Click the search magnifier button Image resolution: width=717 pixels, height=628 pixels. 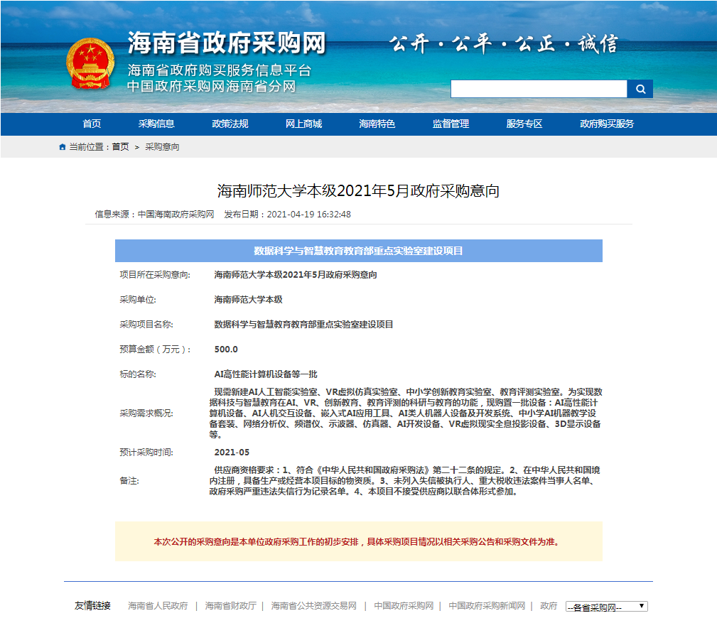click(640, 89)
